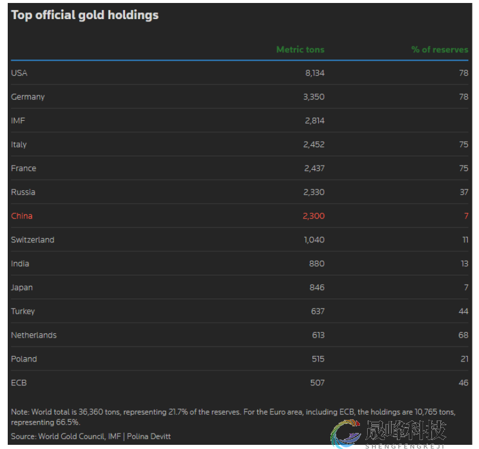Image resolution: width=479 pixels, height=449 pixels.
Task: Select the India row label
Action: pyautogui.click(x=20, y=263)
